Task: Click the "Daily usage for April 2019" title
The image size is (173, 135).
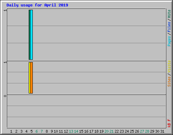Action: (37, 5)
